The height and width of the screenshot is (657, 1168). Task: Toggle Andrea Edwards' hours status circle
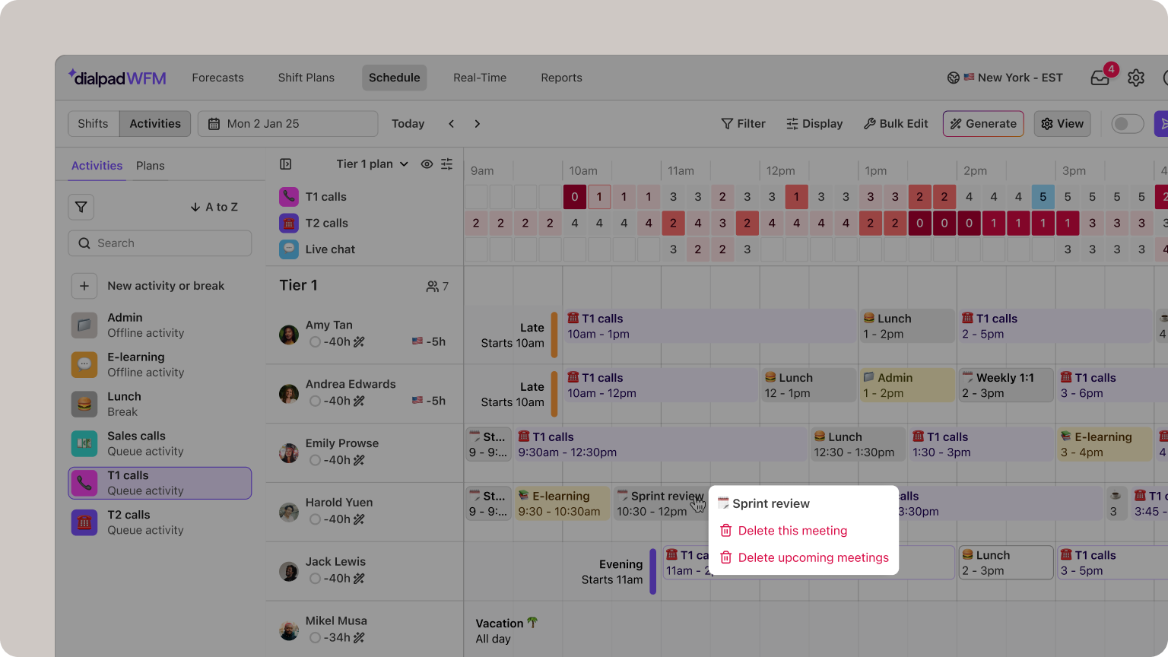pos(315,401)
